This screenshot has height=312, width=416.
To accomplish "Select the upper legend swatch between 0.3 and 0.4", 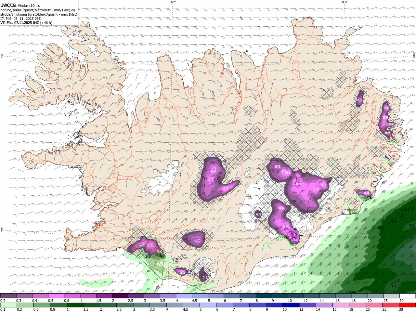I will [24, 296].
